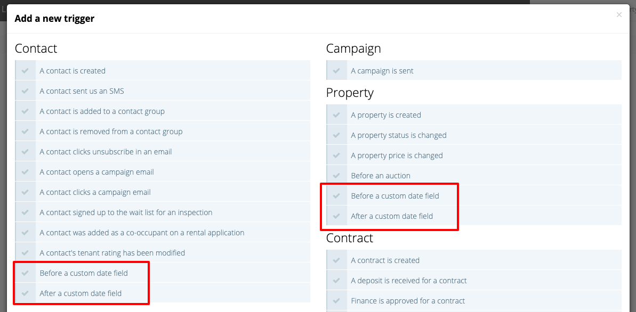Image resolution: width=636 pixels, height=312 pixels.
Task: Select the co-occupant rental application trigger
Action: pyautogui.click(x=141, y=232)
